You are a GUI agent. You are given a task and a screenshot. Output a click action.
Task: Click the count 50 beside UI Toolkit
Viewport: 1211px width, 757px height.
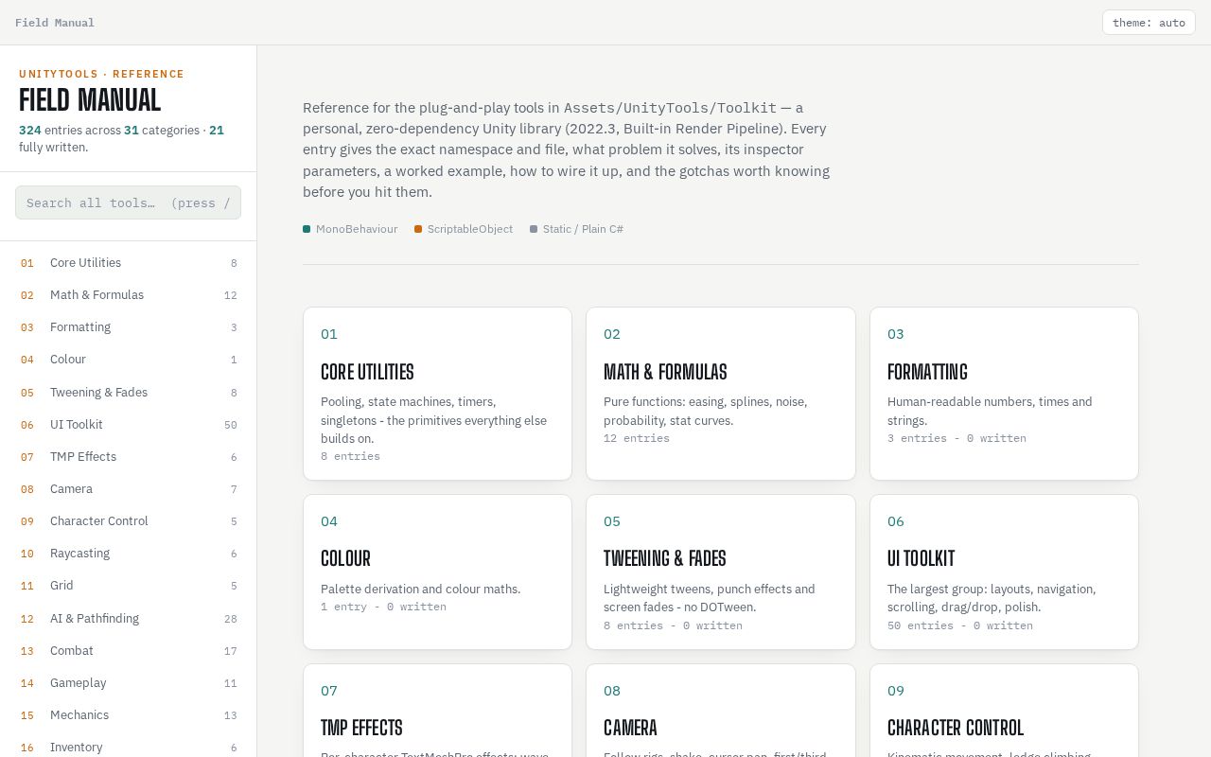click(x=231, y=425)
